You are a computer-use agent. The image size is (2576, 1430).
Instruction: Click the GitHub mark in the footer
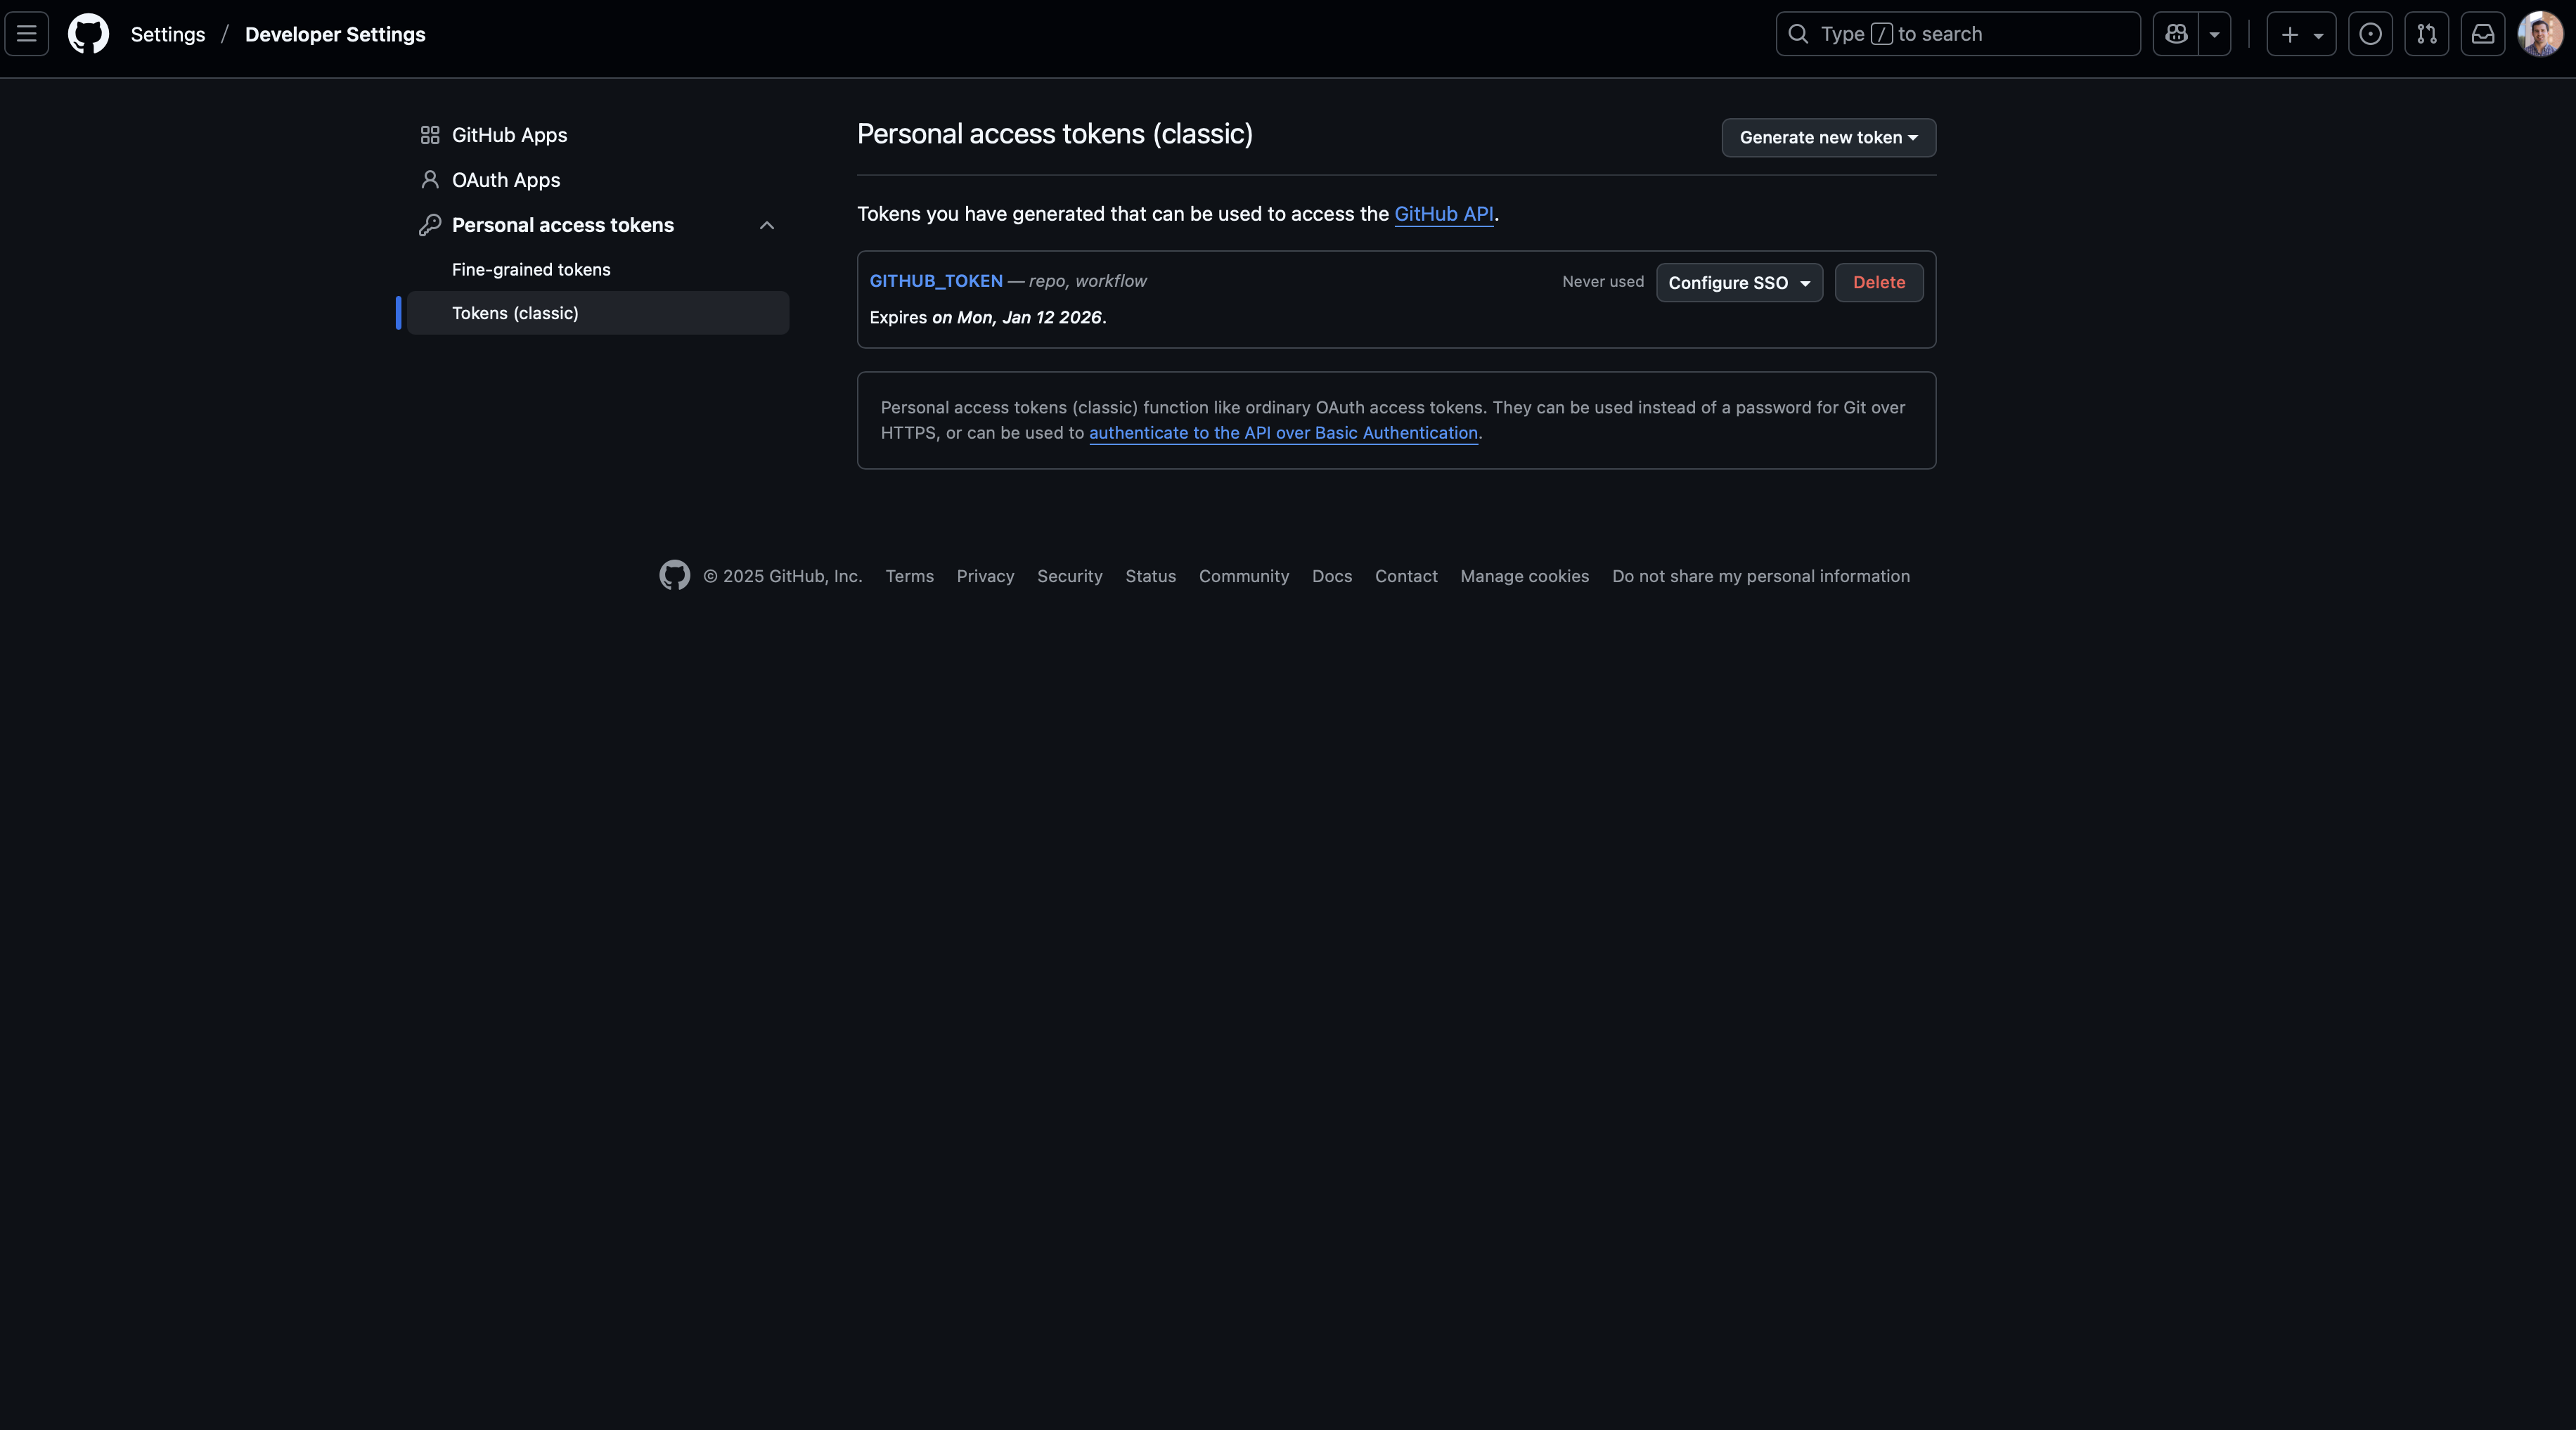[x=675, y=575]
